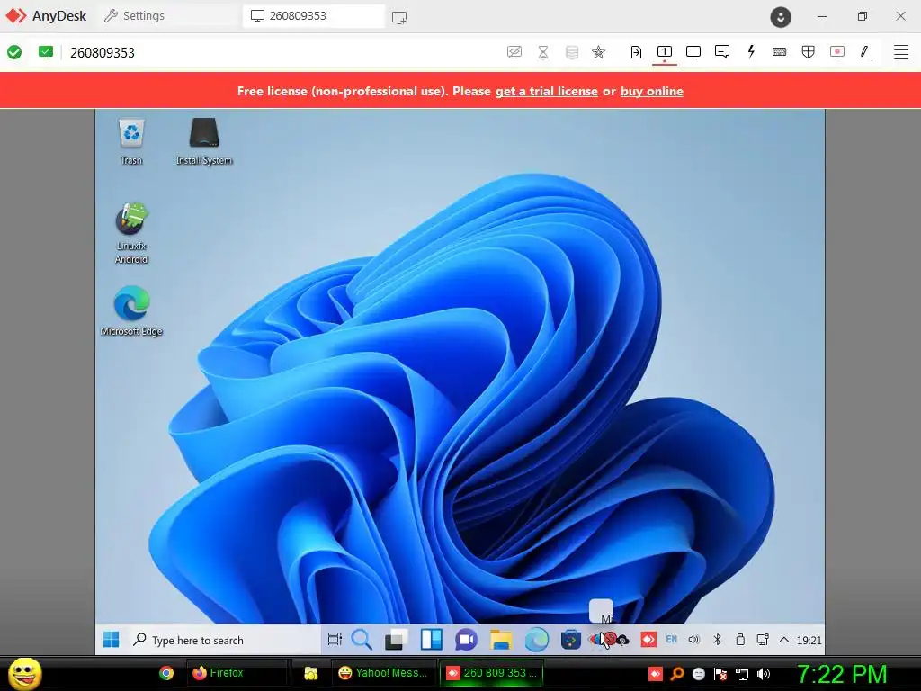Click the remote taskbar volume speaker

point(694,640)
